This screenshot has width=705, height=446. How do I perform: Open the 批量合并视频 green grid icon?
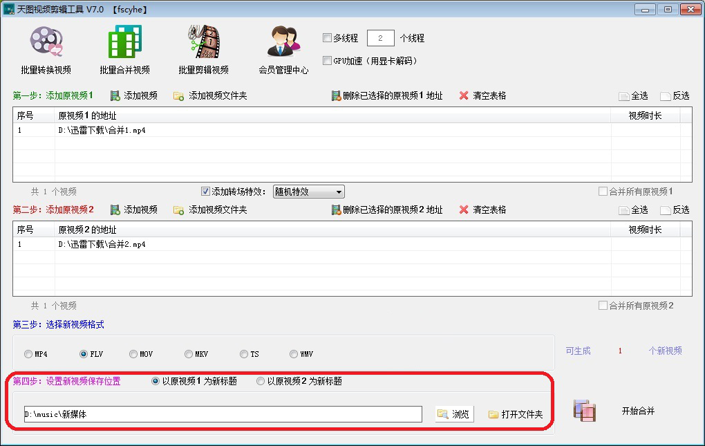pyautogui.click(x=125, y=41)
